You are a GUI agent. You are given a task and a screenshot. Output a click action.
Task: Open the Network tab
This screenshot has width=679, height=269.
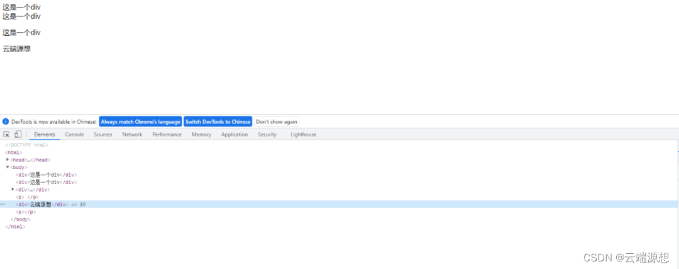tap(132, 134)
